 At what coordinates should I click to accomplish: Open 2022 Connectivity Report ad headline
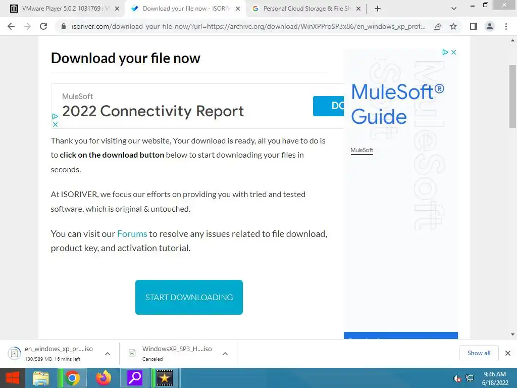[x=153, y=111]
